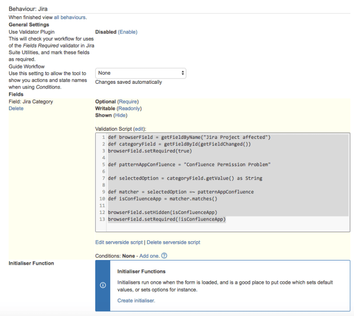Viewport: 354px width, 316px height.
Task: Click the info icon in Initialiser Functions panel
Action: click(103, 285)
